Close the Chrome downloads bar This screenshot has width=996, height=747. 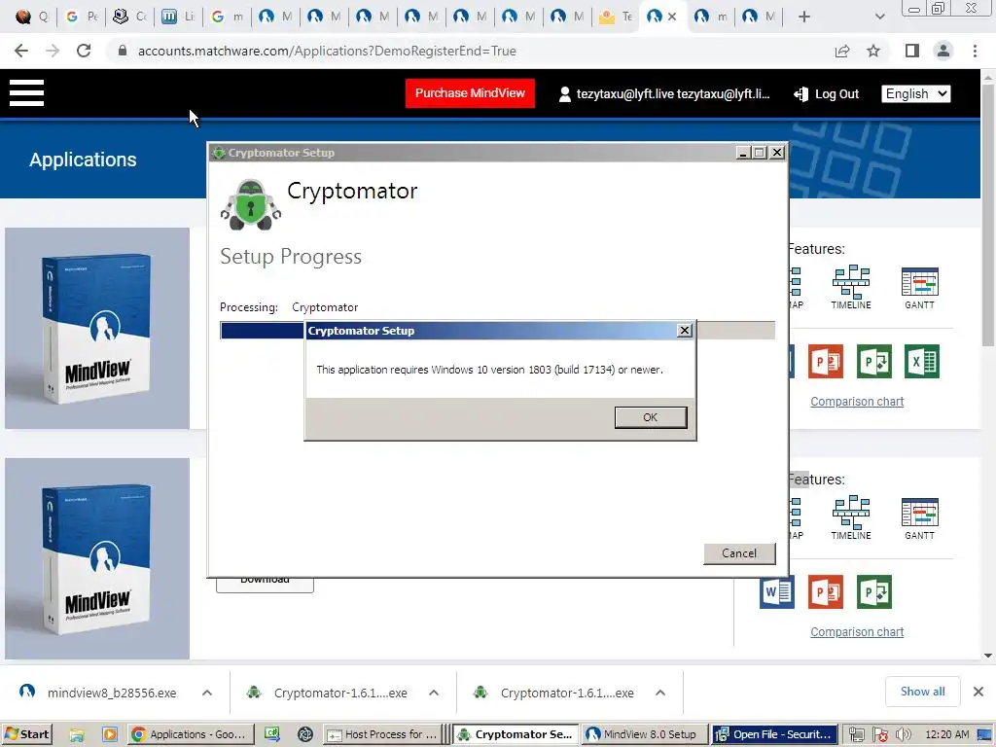coord(978,692)
